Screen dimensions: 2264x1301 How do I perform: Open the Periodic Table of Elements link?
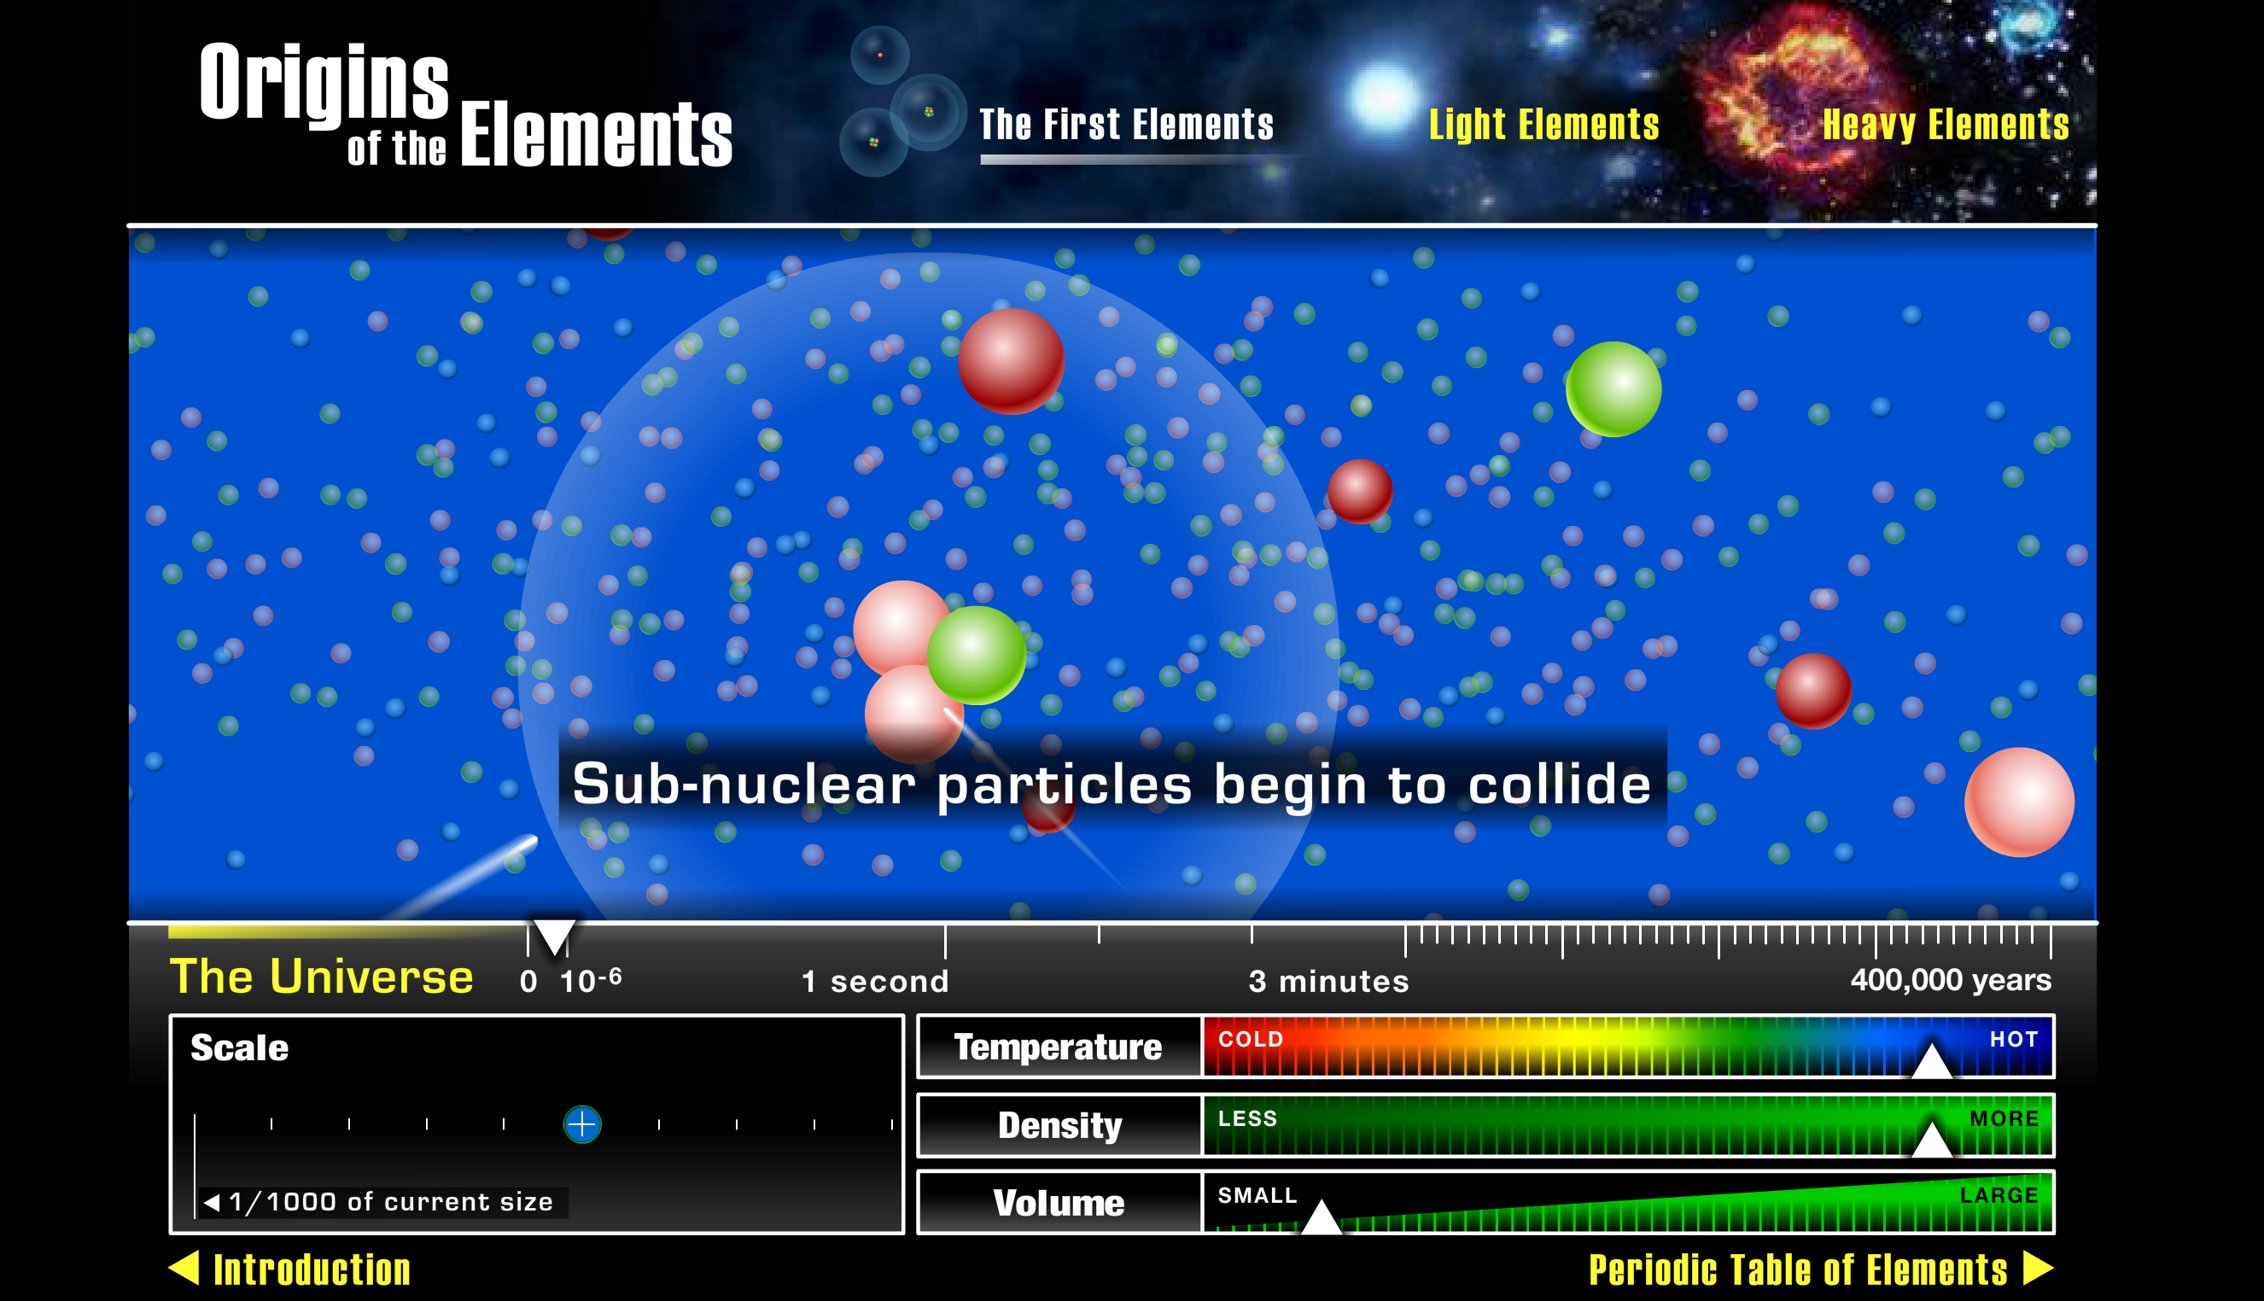[x=1797, y=1269]
